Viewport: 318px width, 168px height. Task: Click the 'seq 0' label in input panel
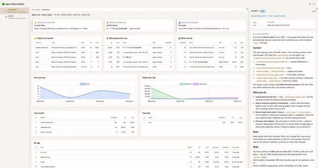[314, 11]
